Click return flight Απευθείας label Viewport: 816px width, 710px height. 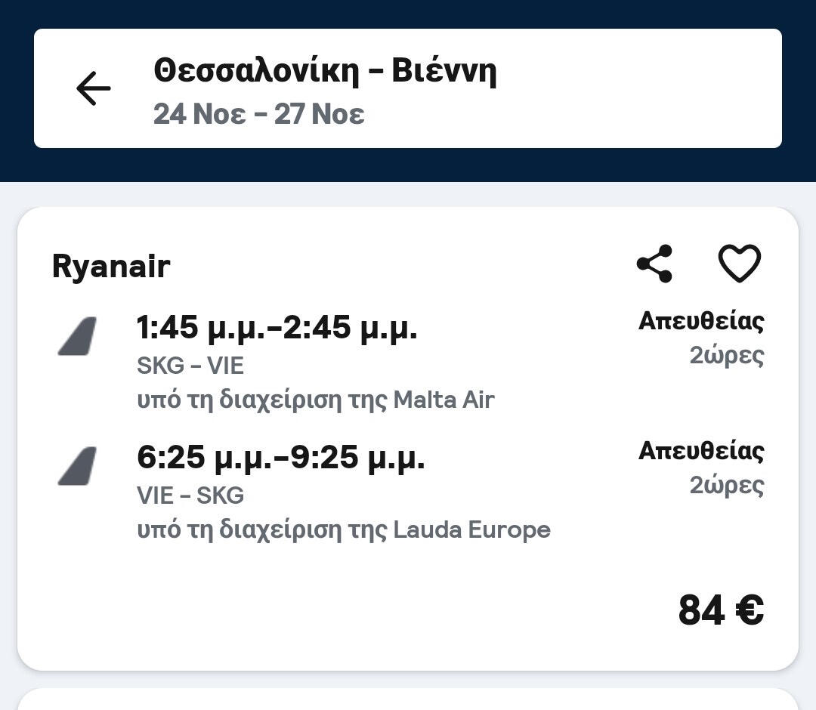pyautogui.click(x=700, y=451)
